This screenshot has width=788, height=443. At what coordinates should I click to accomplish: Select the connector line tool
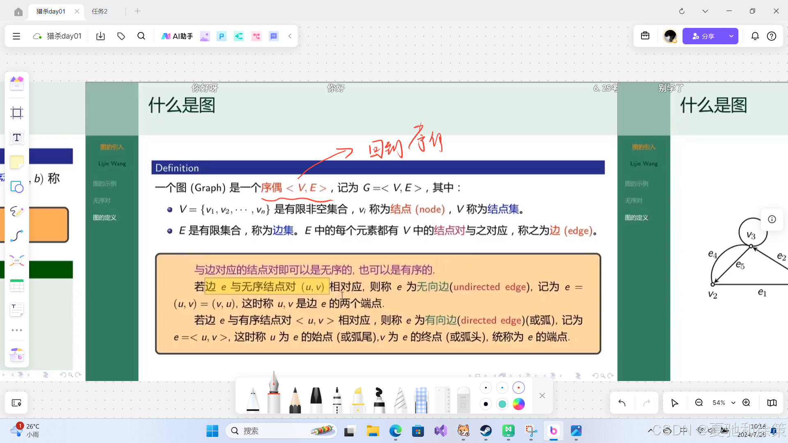point(17,236)
